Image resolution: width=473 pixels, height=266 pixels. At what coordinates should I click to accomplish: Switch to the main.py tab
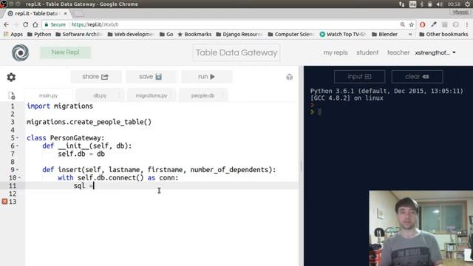48,95
